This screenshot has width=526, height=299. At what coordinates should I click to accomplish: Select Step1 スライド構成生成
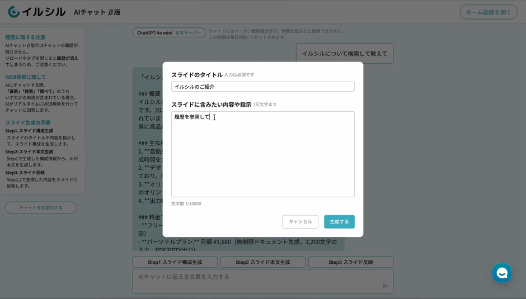[175, 262]
